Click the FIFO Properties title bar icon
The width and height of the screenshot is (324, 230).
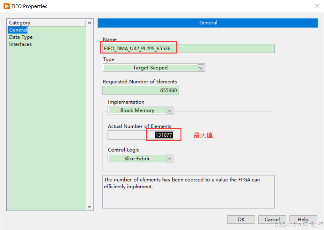7,6
